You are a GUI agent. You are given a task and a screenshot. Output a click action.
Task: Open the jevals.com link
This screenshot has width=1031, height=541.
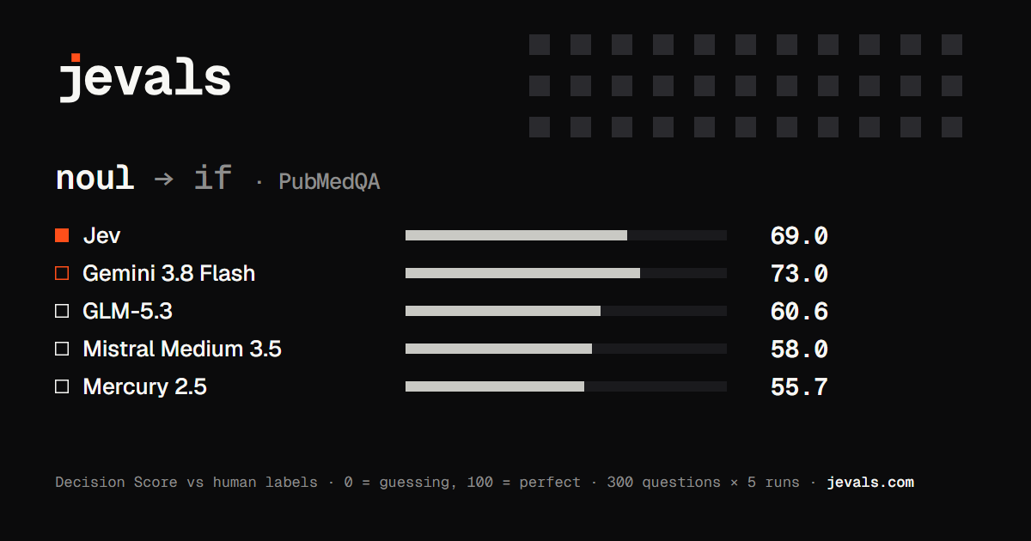pyautogui.click(x=870, y=483)
